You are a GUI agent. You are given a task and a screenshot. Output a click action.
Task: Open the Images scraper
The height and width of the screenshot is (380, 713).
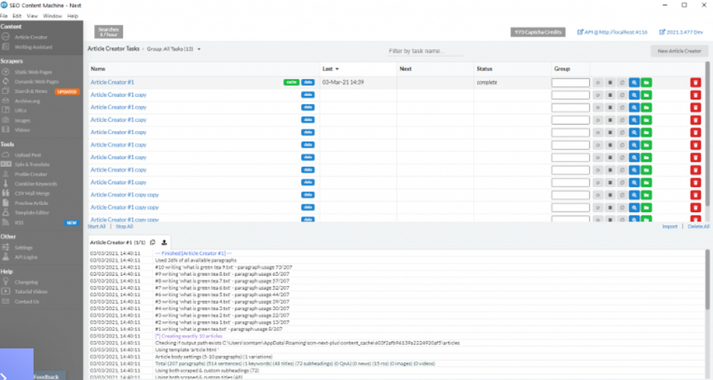22,120
